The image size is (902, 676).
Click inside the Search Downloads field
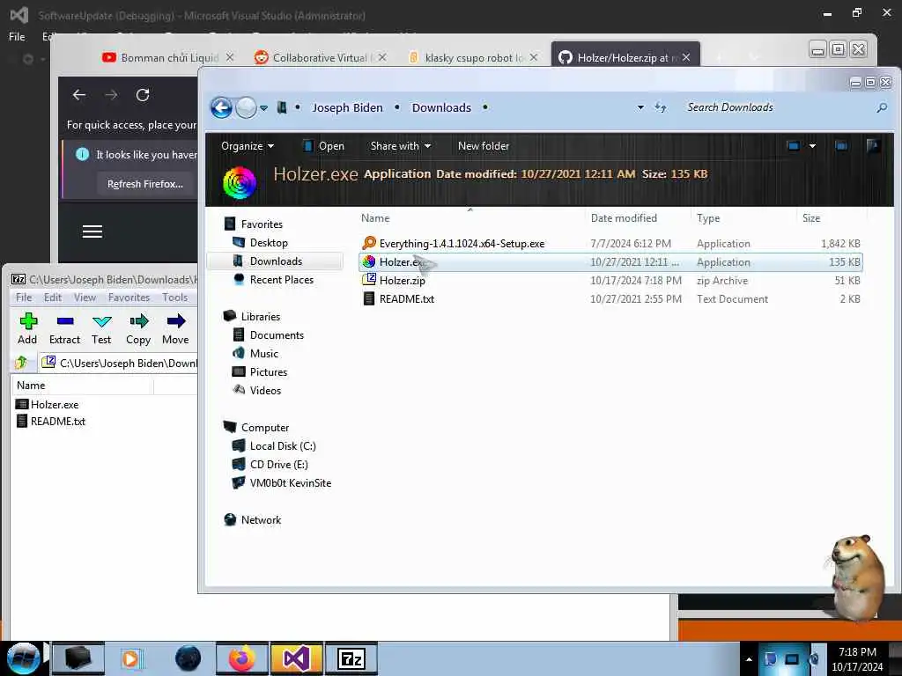pos(777,107)
